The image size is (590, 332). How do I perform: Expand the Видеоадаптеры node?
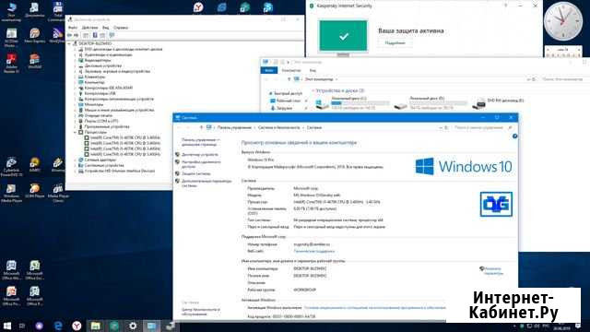[76, 60]
